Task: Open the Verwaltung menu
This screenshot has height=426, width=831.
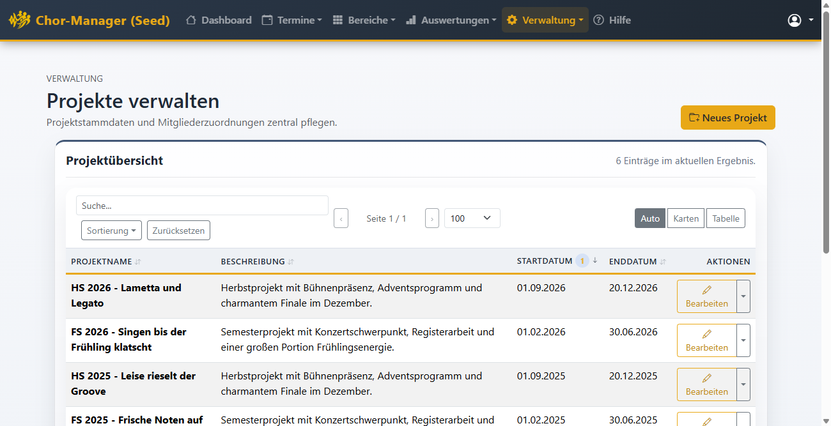Action: [x=545, y=20]
